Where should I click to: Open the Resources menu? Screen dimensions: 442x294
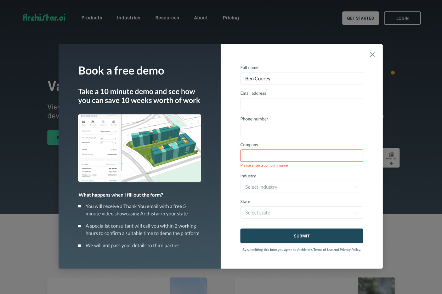click(167, 18)
